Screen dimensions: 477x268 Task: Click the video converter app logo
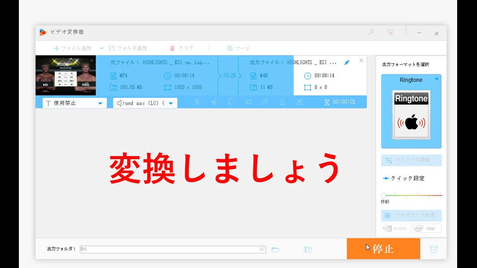[x=43, y=32]
